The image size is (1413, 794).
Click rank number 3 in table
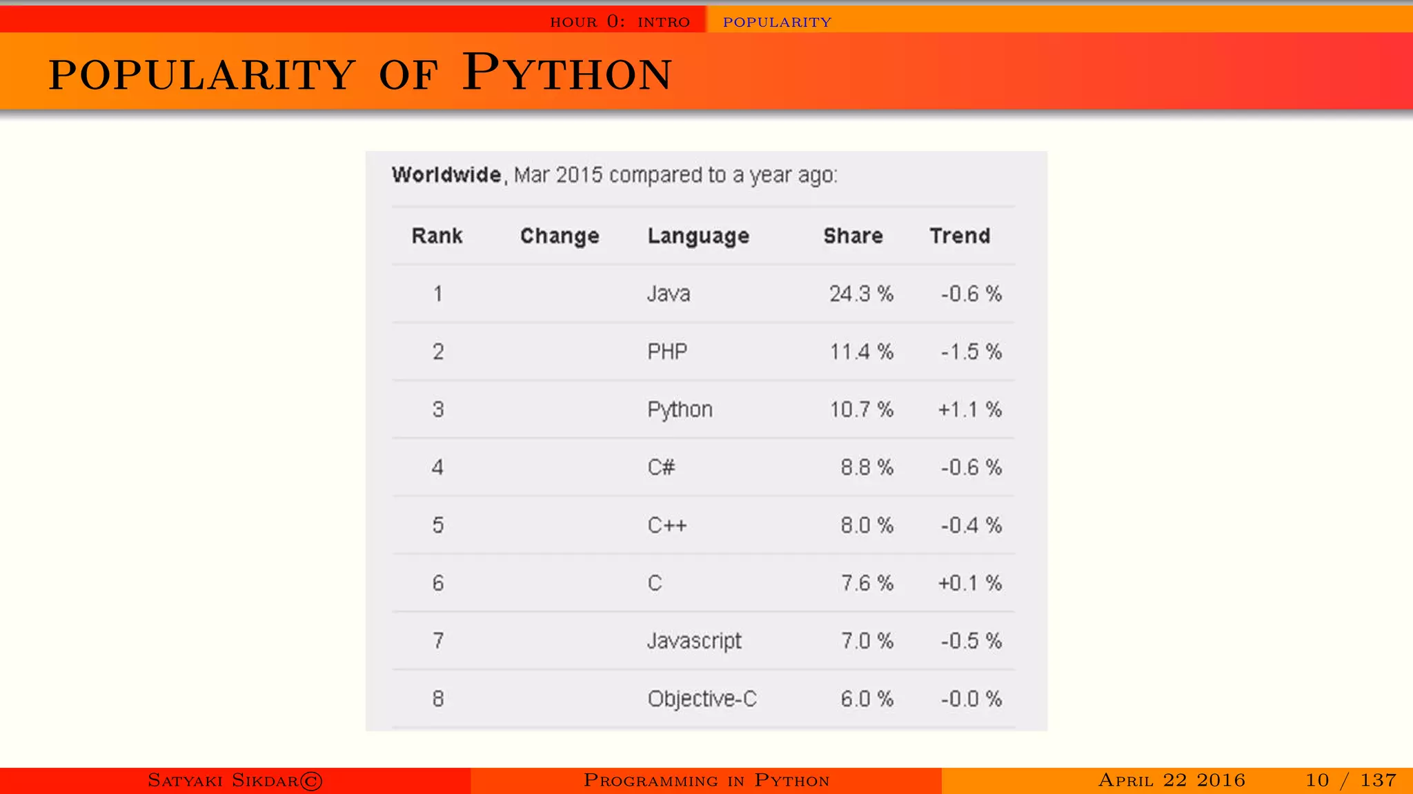[x=438, y=409]
